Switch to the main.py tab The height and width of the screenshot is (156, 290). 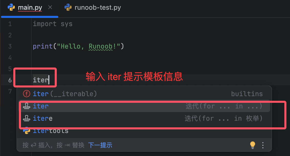pos(30,8)
